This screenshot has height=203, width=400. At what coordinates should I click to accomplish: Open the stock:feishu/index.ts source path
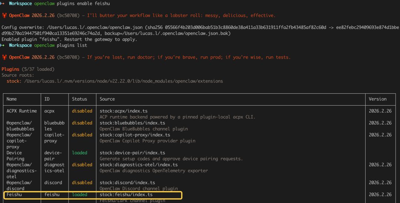[x=126, y=194]
